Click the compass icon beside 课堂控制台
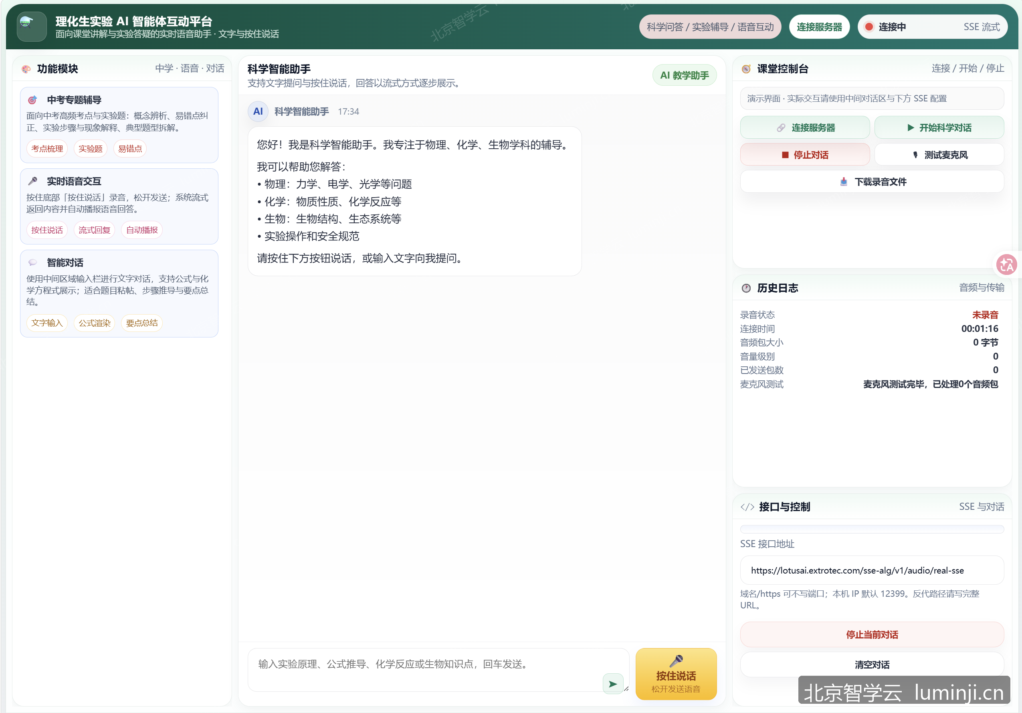 747,69
